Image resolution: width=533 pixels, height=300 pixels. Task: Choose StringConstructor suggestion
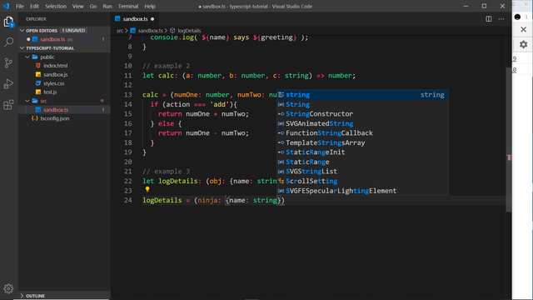(x=362, y=114)
